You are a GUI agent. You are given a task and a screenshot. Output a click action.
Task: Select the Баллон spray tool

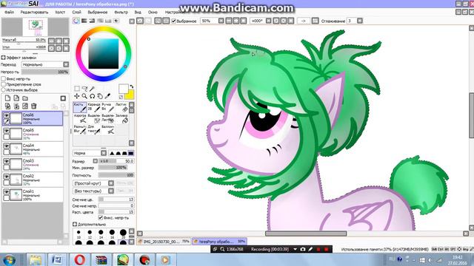107,130
